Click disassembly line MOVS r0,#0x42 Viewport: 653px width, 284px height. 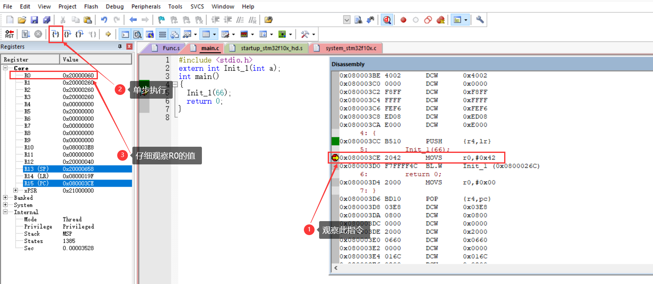(417, 158)
